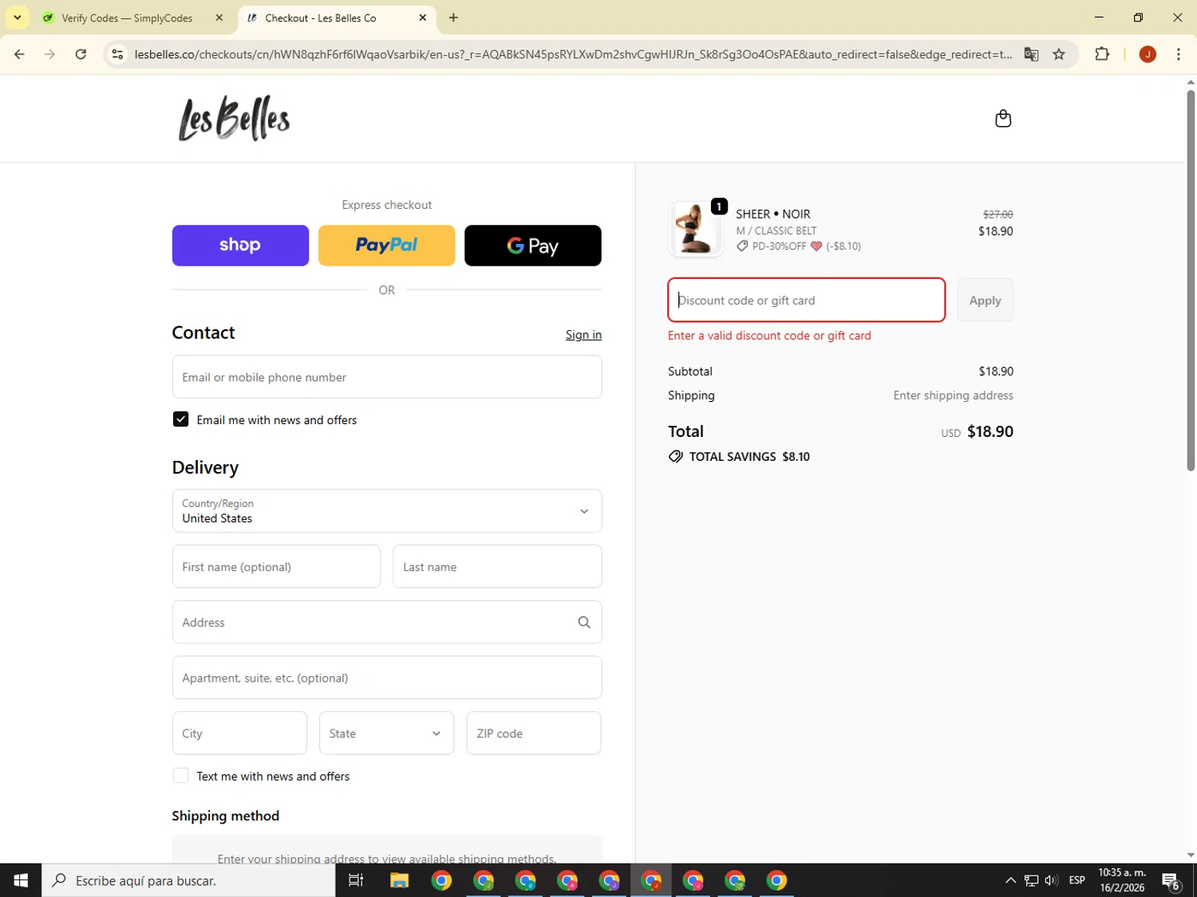
Task: Click the Sign in link
Action: [583, 335]
